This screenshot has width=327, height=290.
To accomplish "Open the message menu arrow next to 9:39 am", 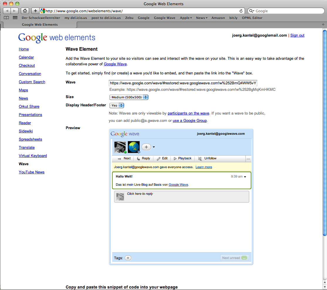I will 245,177.
